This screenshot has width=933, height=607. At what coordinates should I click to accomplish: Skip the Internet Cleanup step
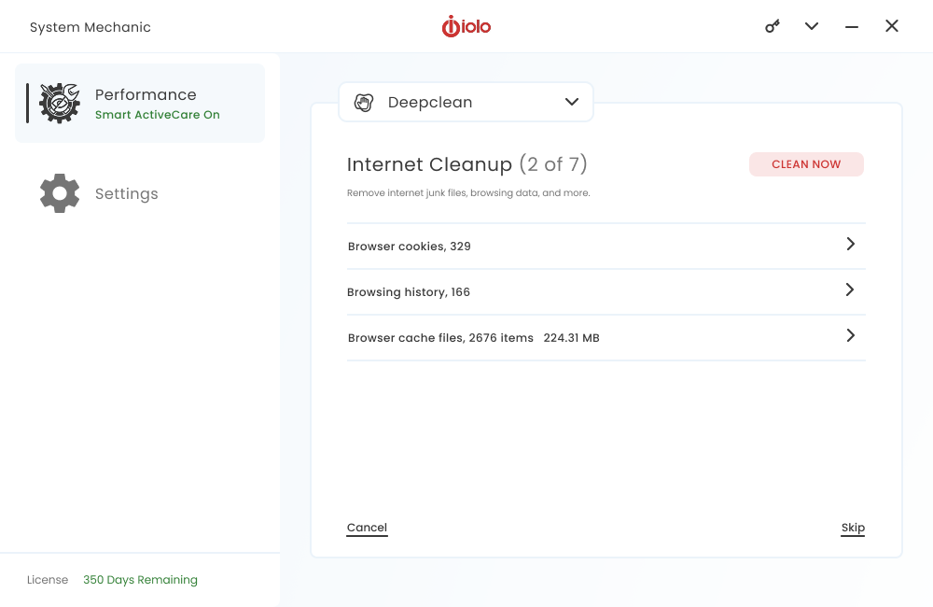[x=853, y=528]
